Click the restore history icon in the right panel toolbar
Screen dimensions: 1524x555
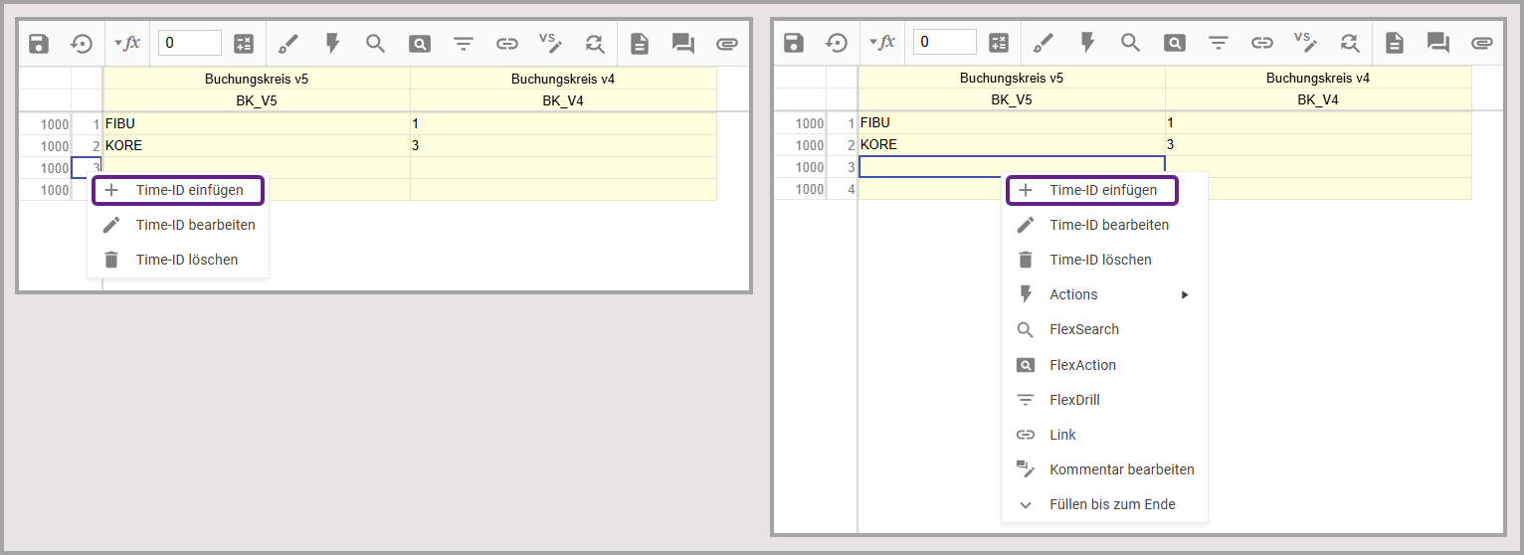click(x=837, y=43)
